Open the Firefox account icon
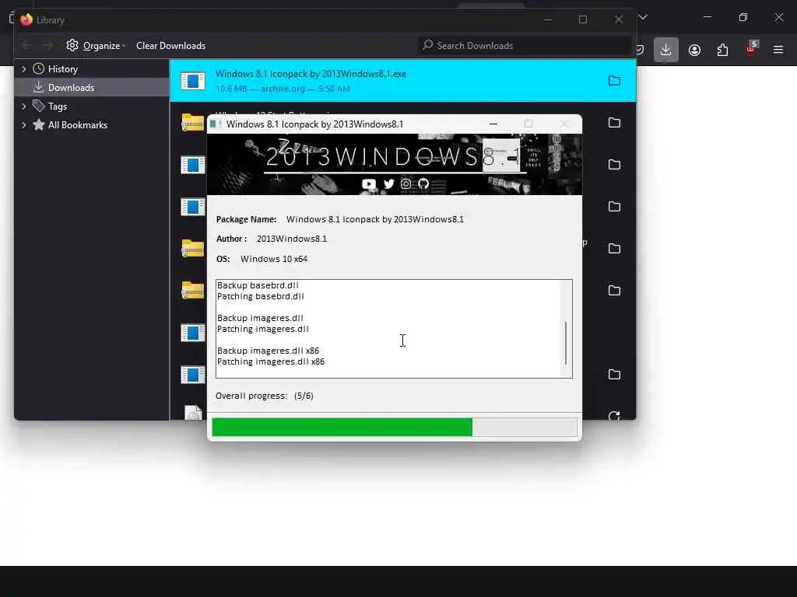Screen dimensions: 797x597 pos(694,50)
